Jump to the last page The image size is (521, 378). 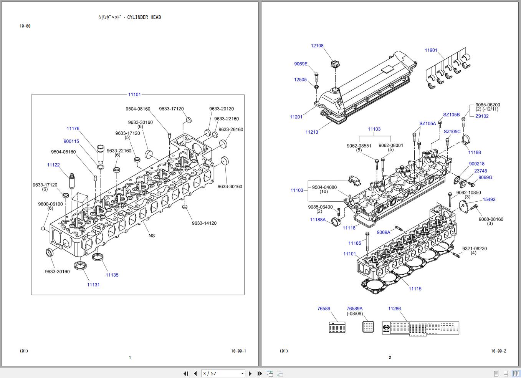tap(260, 373)
